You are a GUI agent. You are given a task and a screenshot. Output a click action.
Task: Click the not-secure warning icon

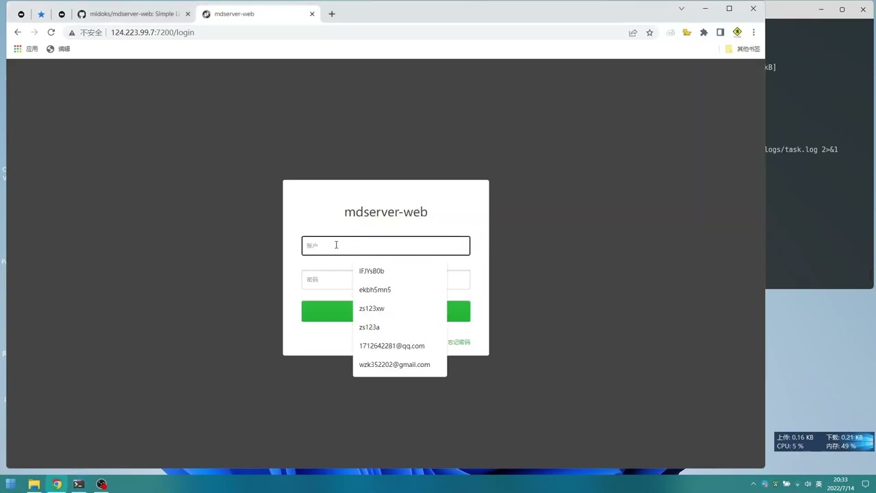pyautogui.click(x=71, y=32)
